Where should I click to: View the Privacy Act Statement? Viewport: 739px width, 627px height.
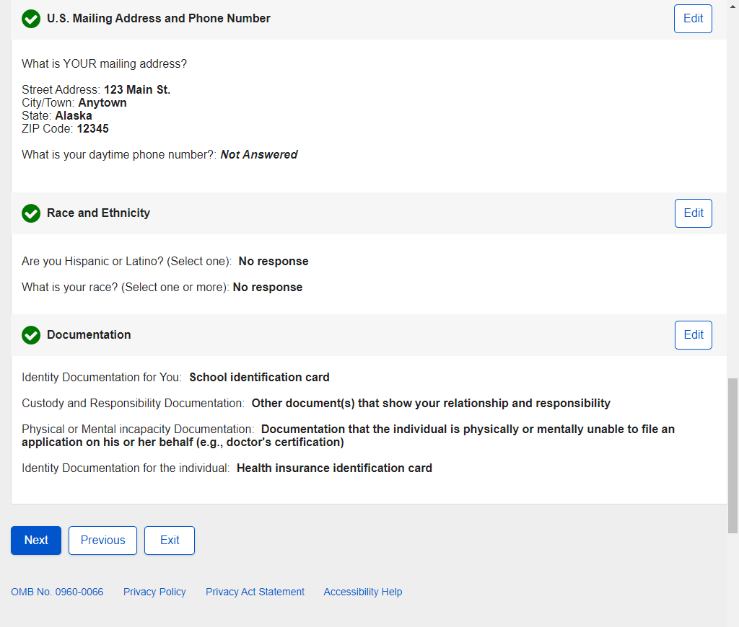(255, 592)
